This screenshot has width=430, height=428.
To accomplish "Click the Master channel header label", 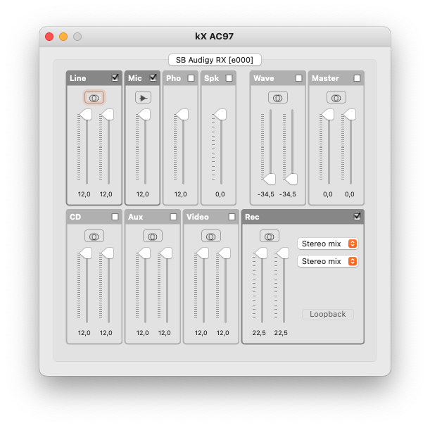I will 325,78.
